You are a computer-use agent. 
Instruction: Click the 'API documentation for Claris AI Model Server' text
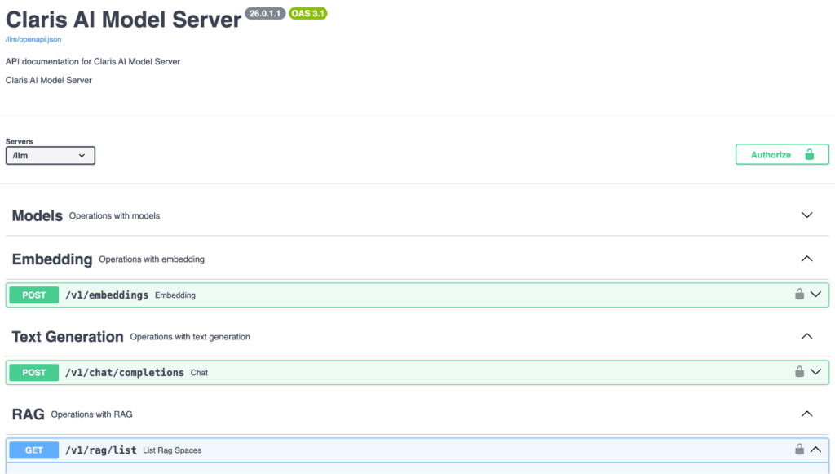[x=93, y=62]
